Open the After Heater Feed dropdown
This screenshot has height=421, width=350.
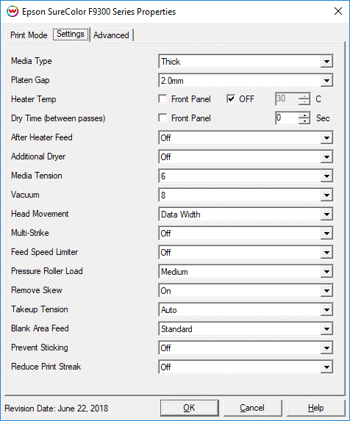coord(246,137)
